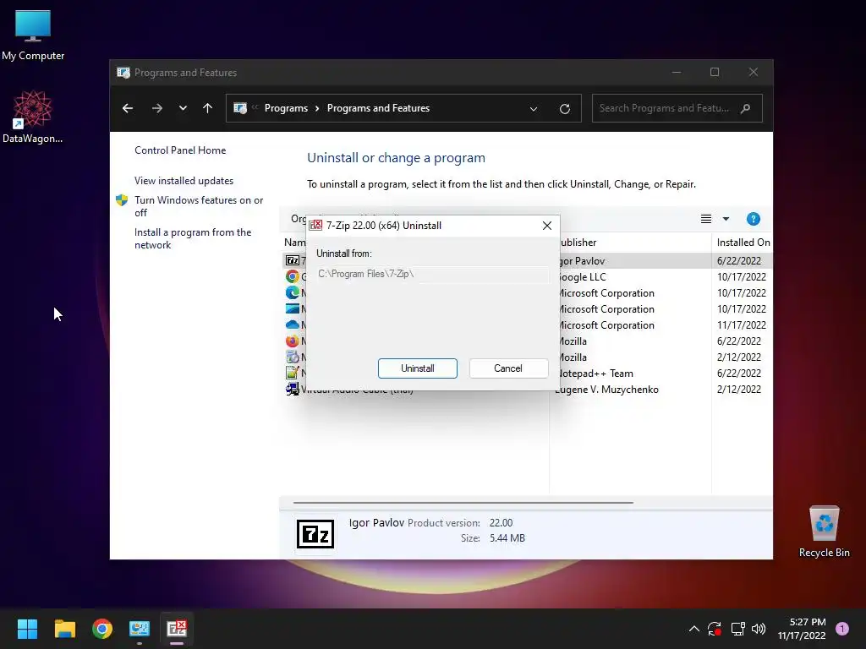Click the 7-Zip uninstaller taskbar icon
866x649 pixels.
point(177,629)
